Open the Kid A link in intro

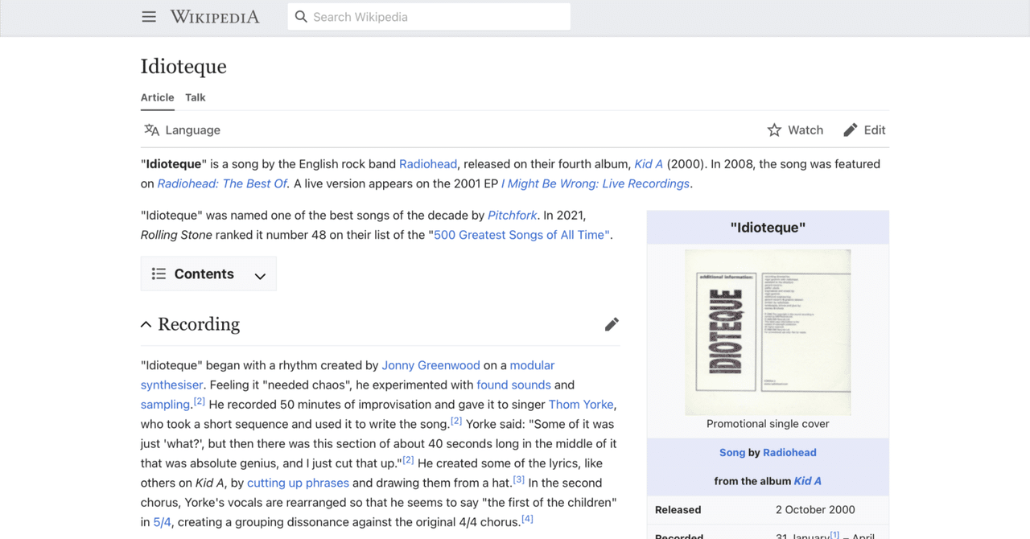pyautogui.click(x=649, y=164)
